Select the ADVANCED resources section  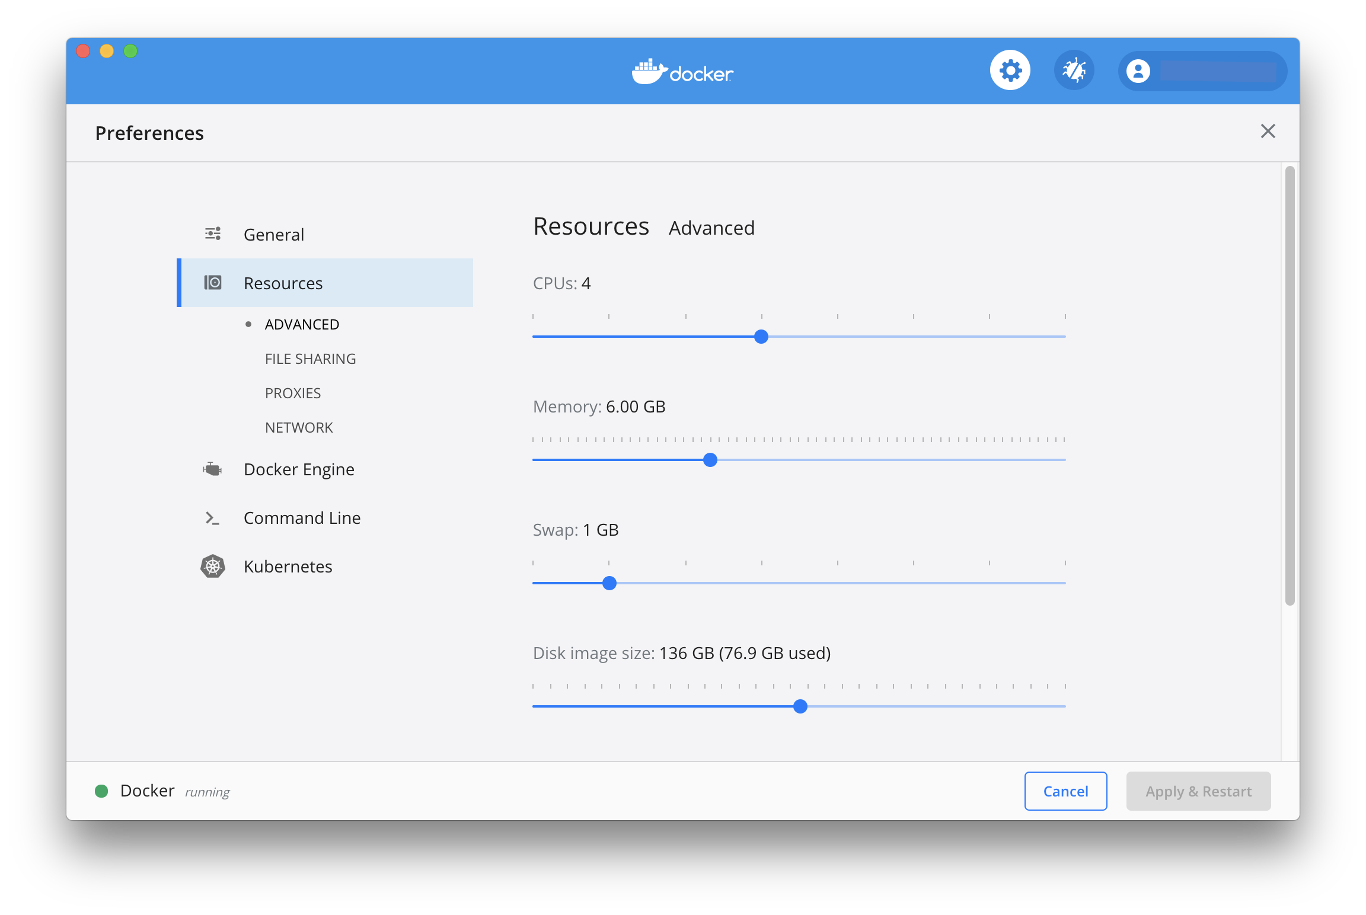tap(302, 324)
